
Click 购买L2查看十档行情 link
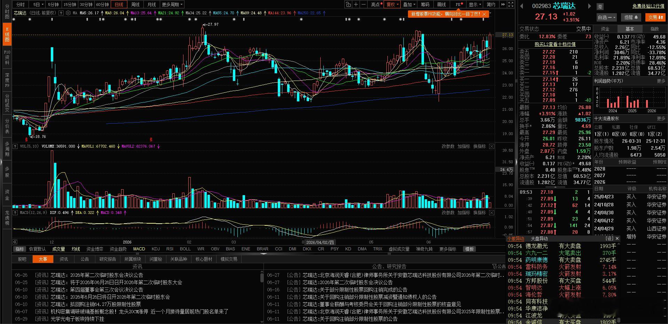(x=555, y=44)
